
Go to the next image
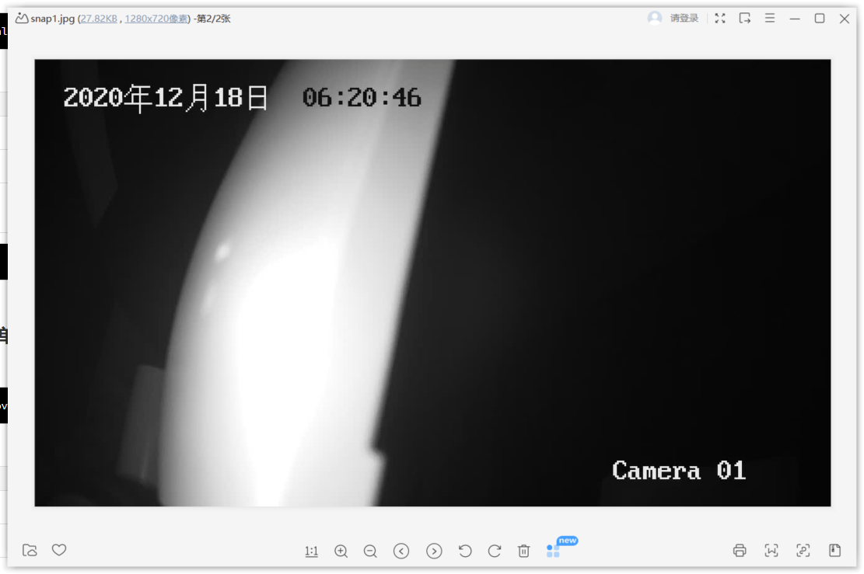[x=434, y=551]
